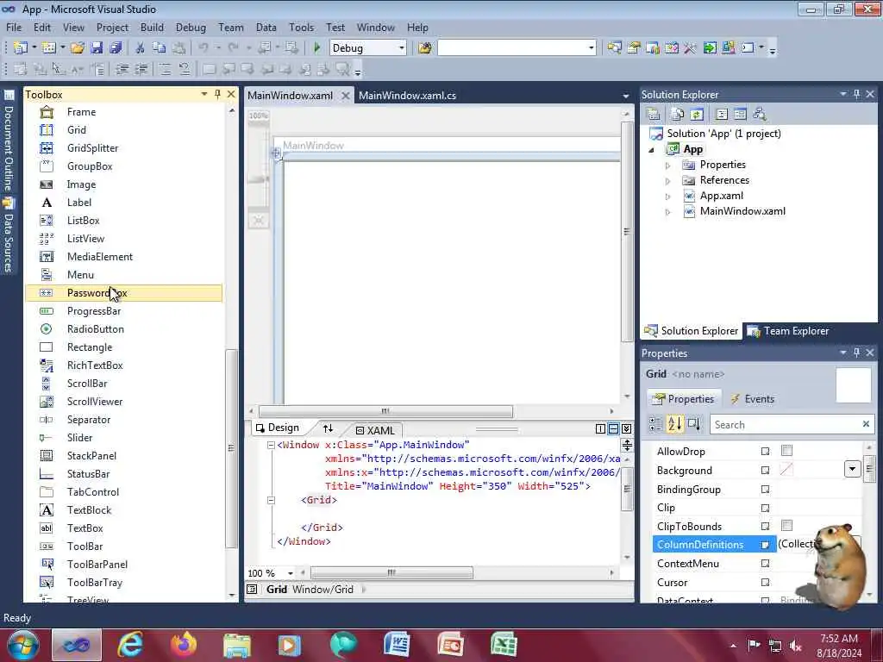Select the ListBox control in Toolbox
Screen dimensions: 883x662
(x=124, y=220)
